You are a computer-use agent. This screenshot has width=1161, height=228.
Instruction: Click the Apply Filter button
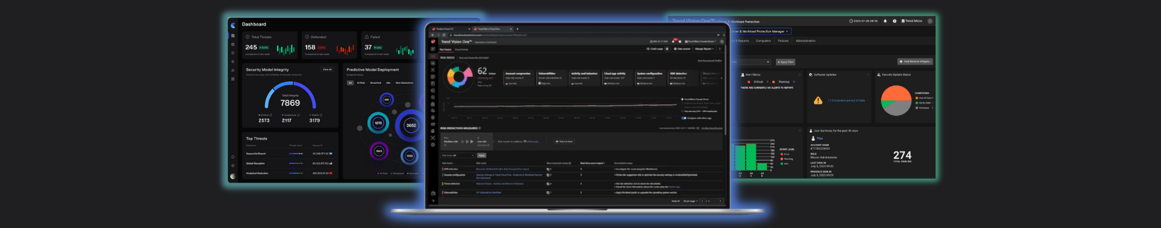coord(785,62)
